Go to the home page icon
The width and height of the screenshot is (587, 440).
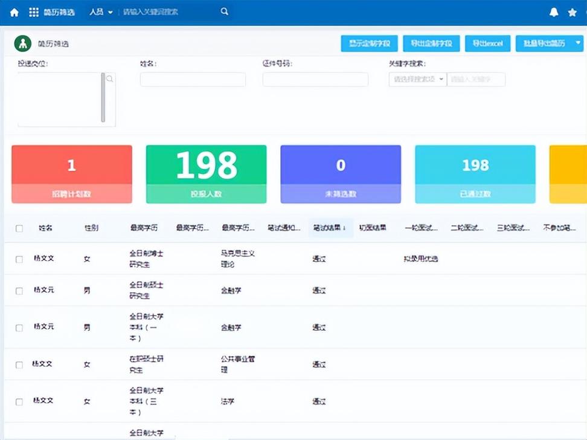(x=14, y=12)
